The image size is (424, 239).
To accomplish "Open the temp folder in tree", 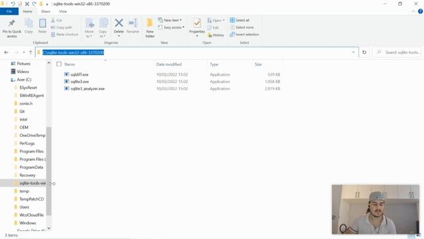I will [24, 191].
